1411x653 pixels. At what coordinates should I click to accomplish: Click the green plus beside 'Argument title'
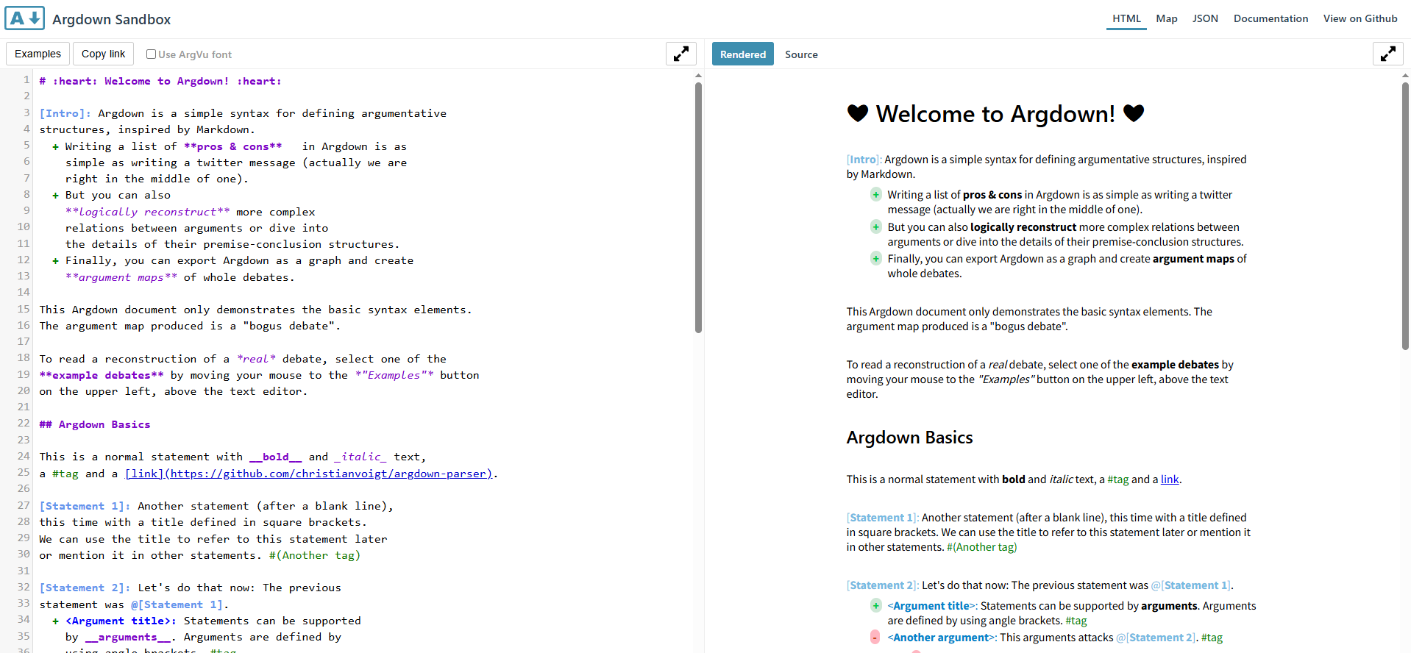tap(875, 606)
